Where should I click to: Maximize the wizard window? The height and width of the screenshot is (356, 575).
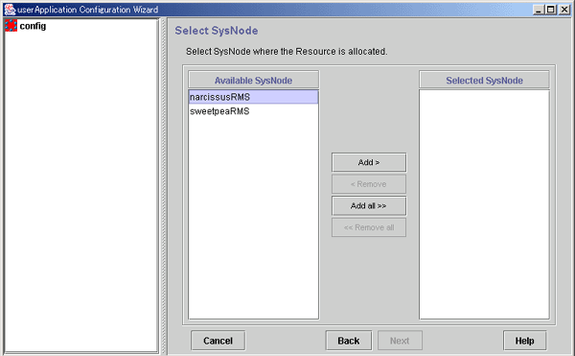click(x=551, y=10)
